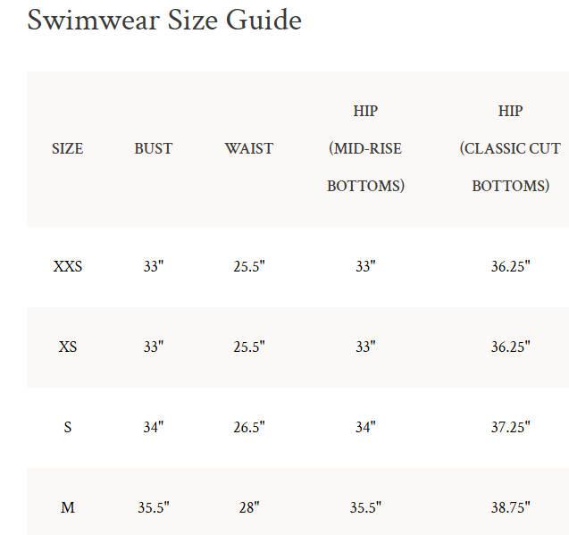Click the XXS row's 25.5" waist value
Screen dimensions: 569x535
[249, 266]
